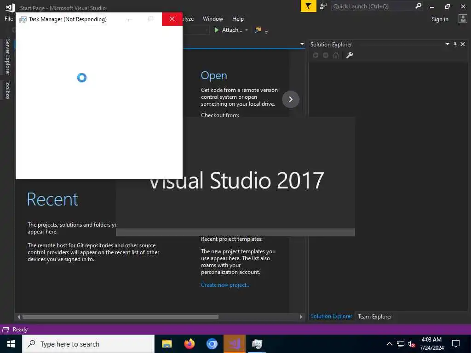Click the Visual Studio logo in title bar

[9, 7]
